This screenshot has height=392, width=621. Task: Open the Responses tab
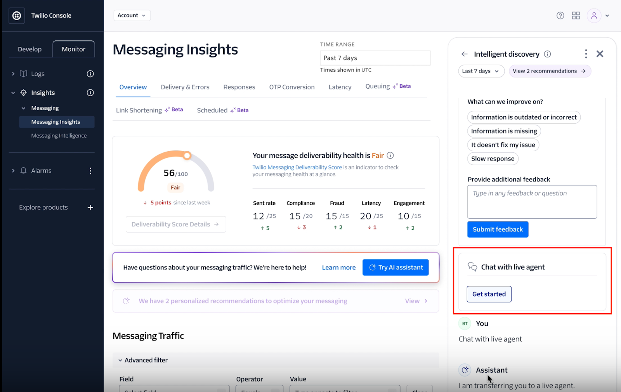pyautogui.click(x=239, y=87)
